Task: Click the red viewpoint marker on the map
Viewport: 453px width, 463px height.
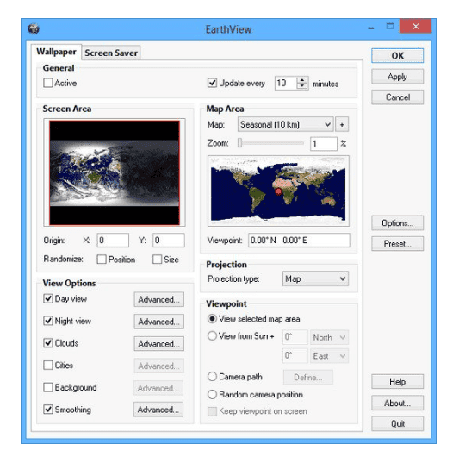Action: [x=278, y=192]
